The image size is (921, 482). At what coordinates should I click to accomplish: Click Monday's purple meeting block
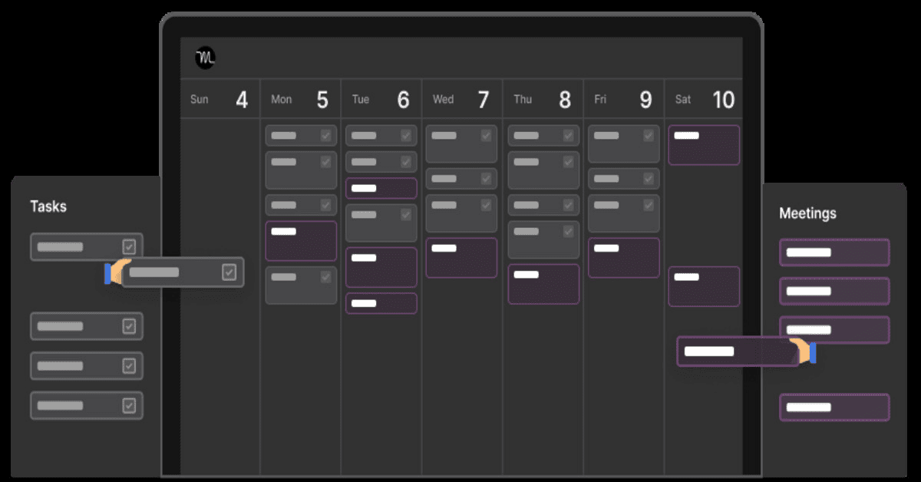click(301, 241)
